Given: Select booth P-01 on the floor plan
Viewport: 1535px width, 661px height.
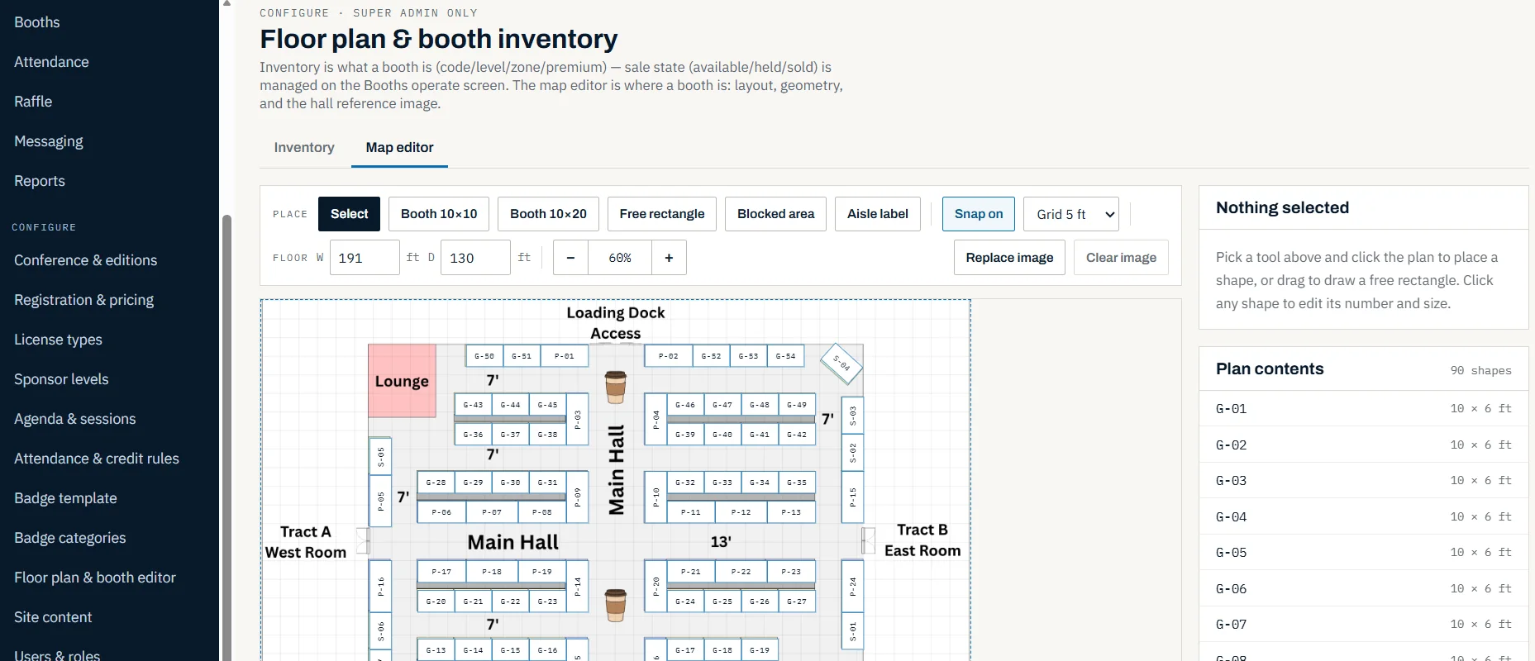Looking at the screenshot, I should (x=565, y=356).
